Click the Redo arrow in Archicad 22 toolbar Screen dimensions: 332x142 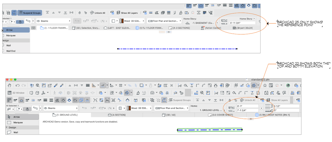24,85
